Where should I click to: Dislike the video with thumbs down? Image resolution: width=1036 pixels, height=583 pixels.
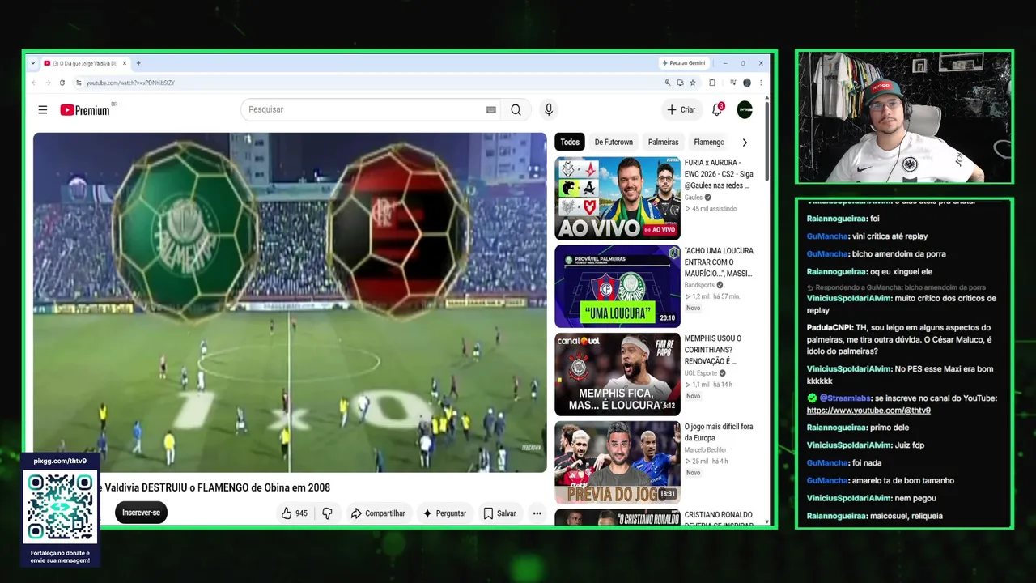pyautogui.click(x=327, y=513)
